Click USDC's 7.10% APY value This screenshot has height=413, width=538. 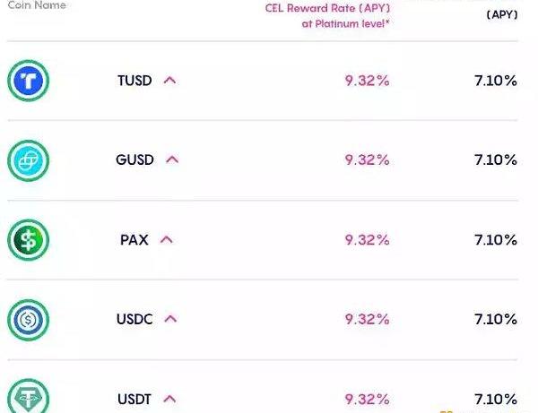tap(496, 319)
